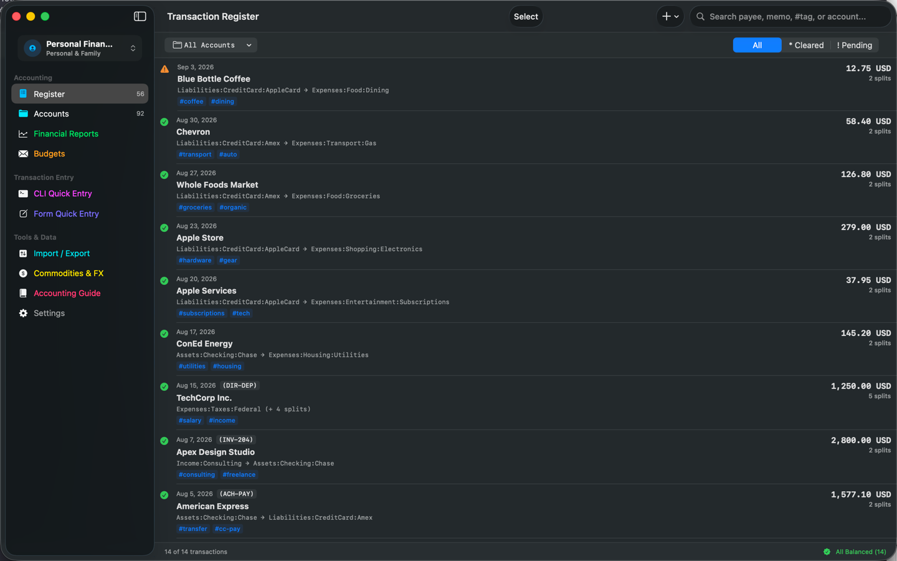Click the #salary tag
This screenshot has height=561, width=897.
point(190,421)
